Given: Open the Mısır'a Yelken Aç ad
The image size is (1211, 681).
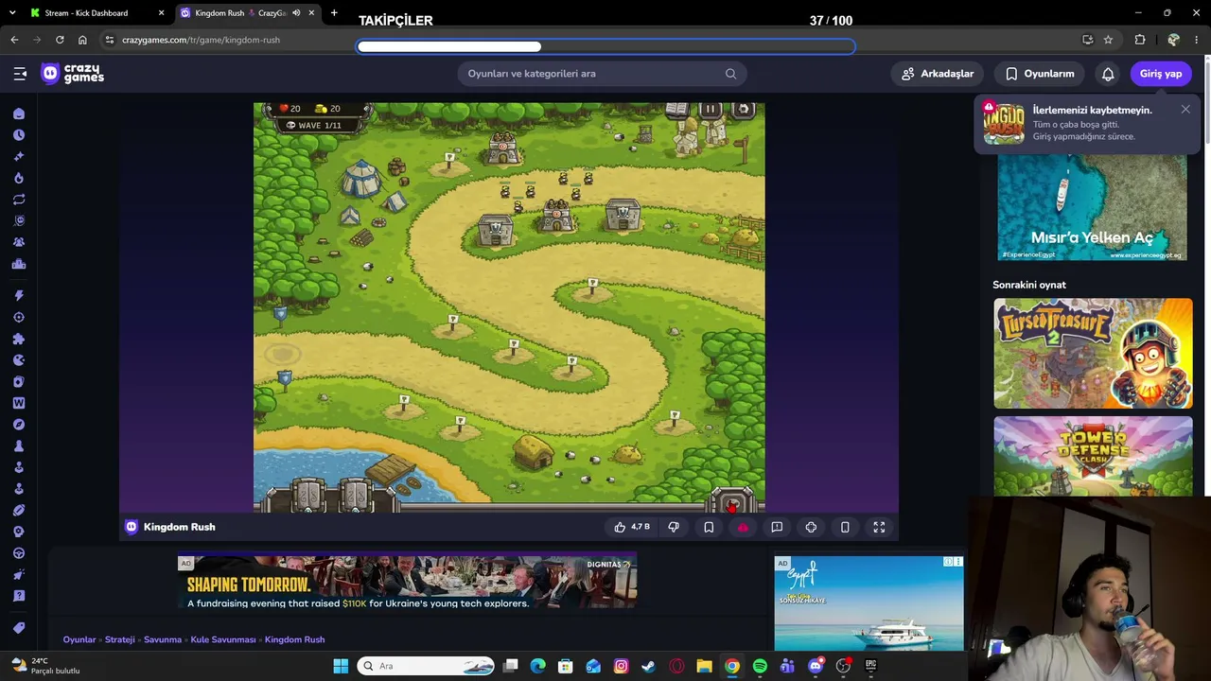Looking at the screenshot, I should click(x=1093, y=207).
